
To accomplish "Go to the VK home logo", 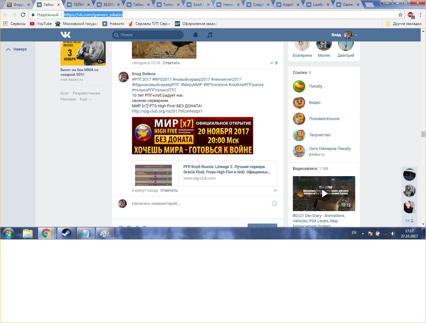I will coord(65,35).
